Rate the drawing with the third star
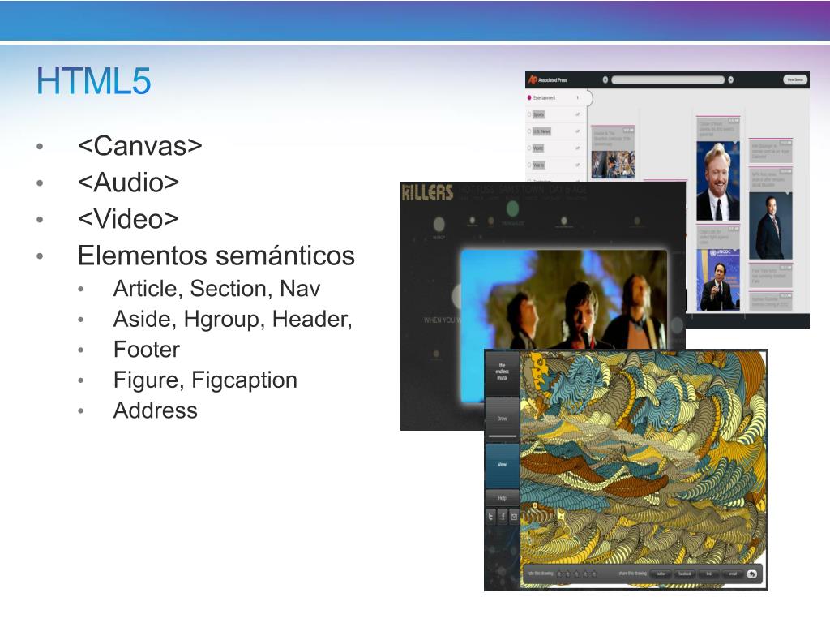 pyautogui.click(x=576, y=574)
